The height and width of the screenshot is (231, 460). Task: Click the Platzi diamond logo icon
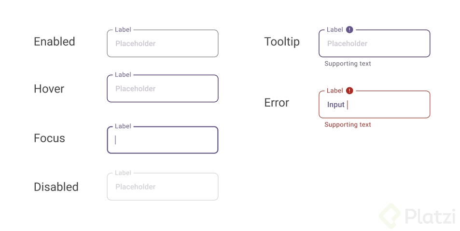point(389,216)
